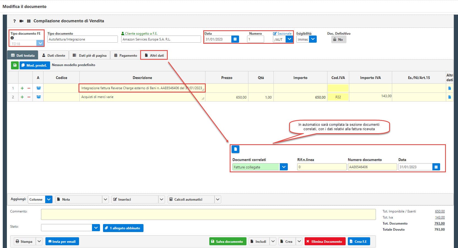Click the Amazon Services Europe client field

tap(161, 39)
